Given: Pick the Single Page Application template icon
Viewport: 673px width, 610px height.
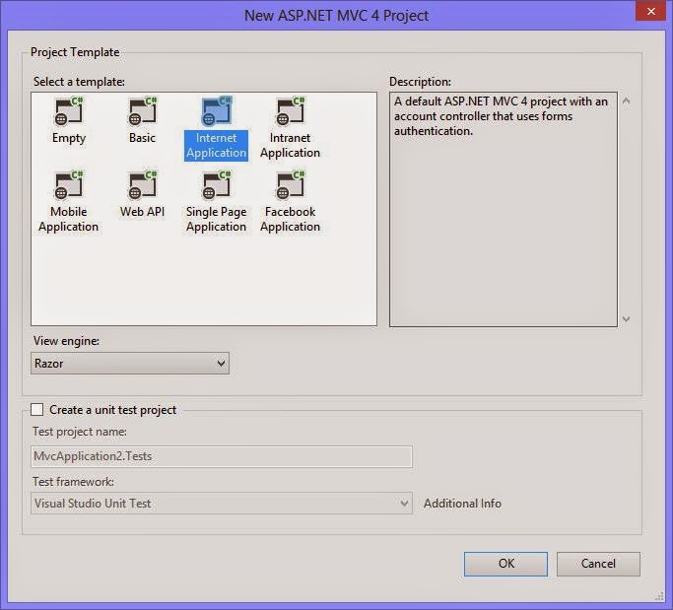Looking at the screenshot, I should 217,185.
